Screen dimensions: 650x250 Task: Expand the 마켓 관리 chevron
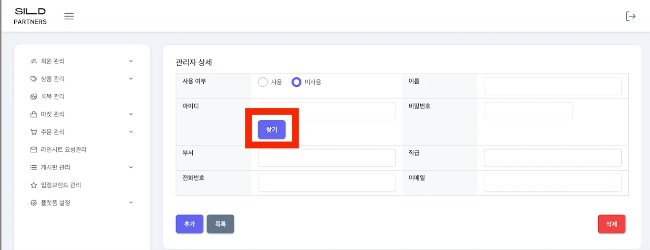coord(131,114)
